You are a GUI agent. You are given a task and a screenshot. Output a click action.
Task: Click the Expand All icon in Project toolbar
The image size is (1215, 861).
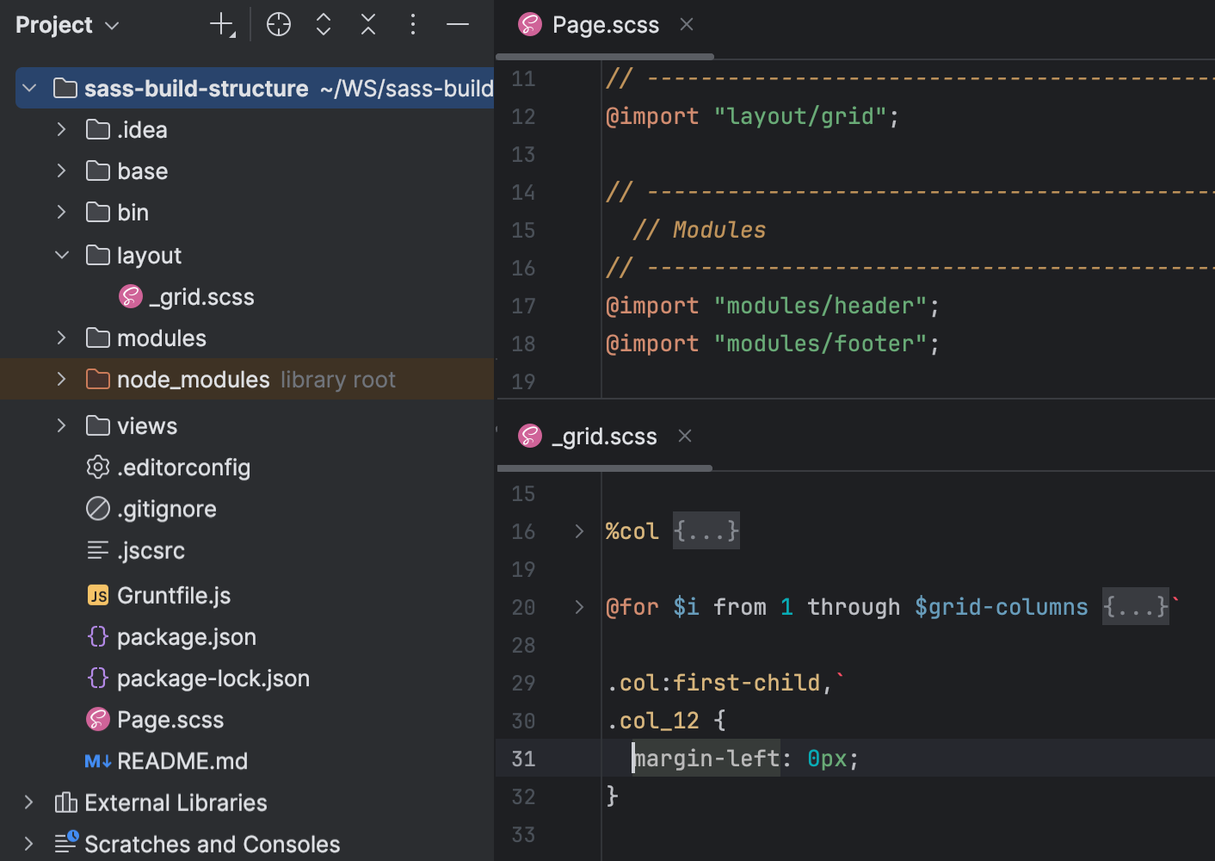pyautogui.click(x=323, y=24)
